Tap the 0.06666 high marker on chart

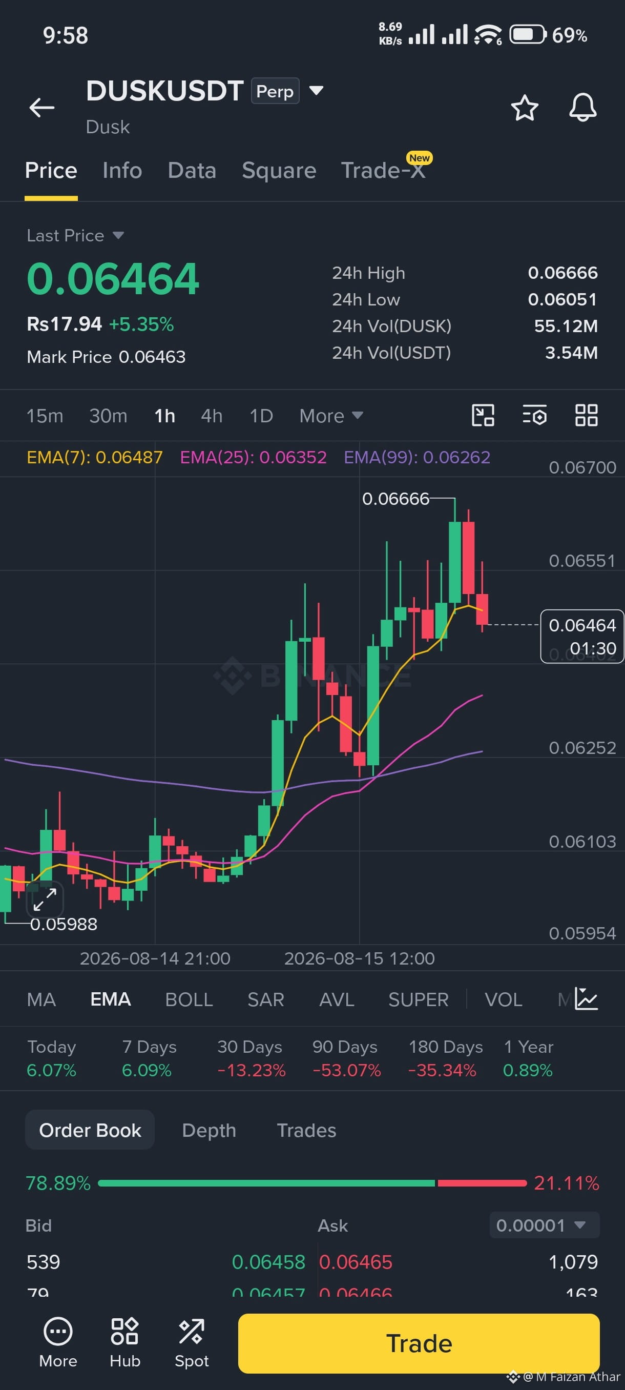pos(395,499)
